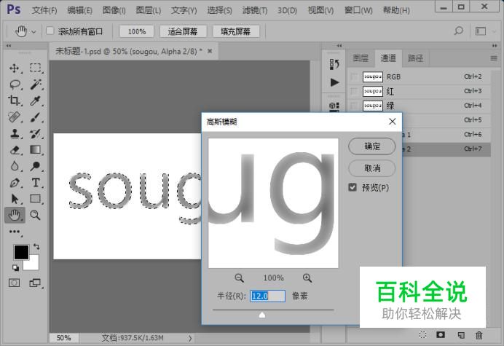The width and height of the screenshot is (504, 346).
Task: Open the Channels panel menu
Action: pyautogui.click(x=494, y=58)
